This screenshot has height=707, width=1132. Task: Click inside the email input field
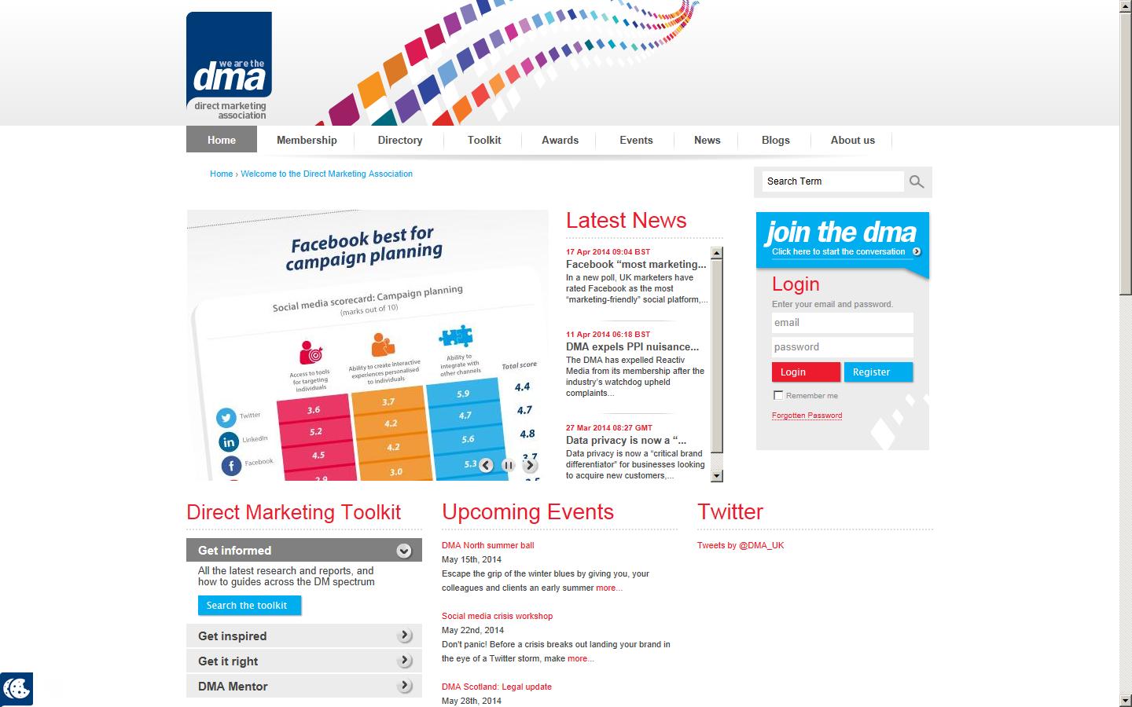click(842, 323)
